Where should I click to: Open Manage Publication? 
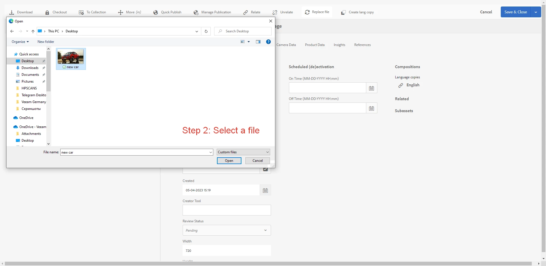tap(212, 12)
